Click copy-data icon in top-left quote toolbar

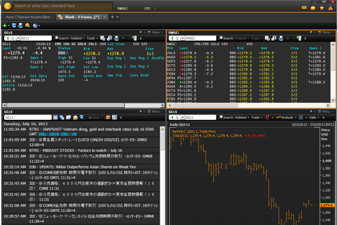click(x=103, y=38)
